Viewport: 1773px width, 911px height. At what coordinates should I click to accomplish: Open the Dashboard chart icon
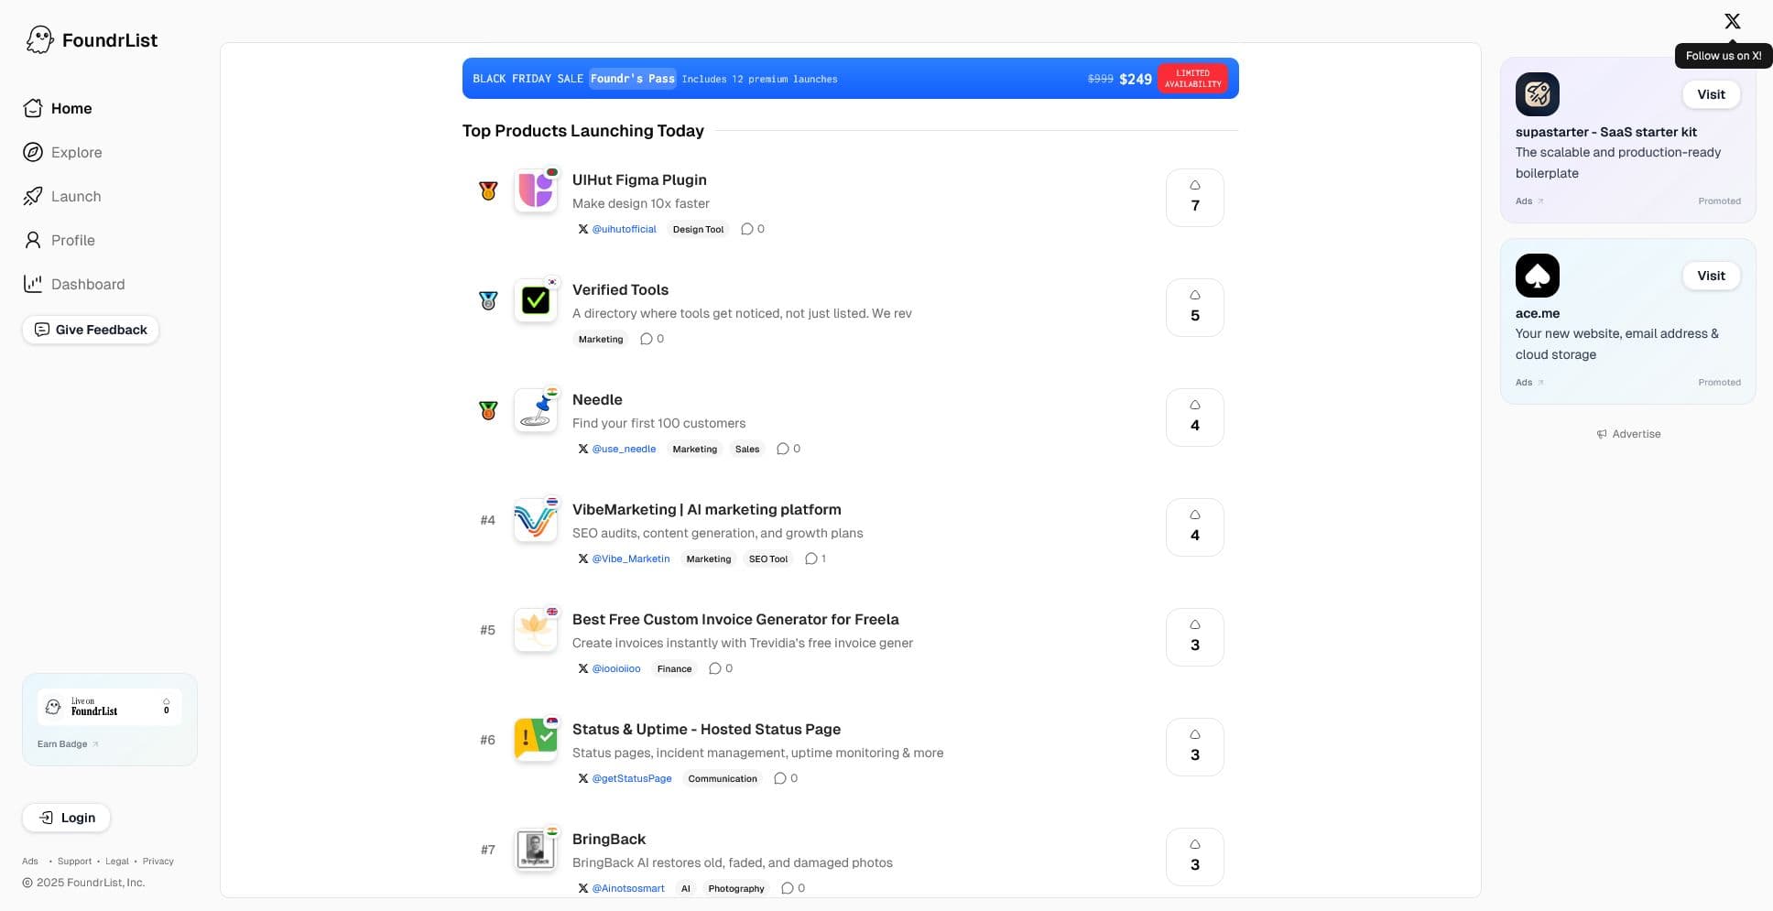[x=33, y=284]
